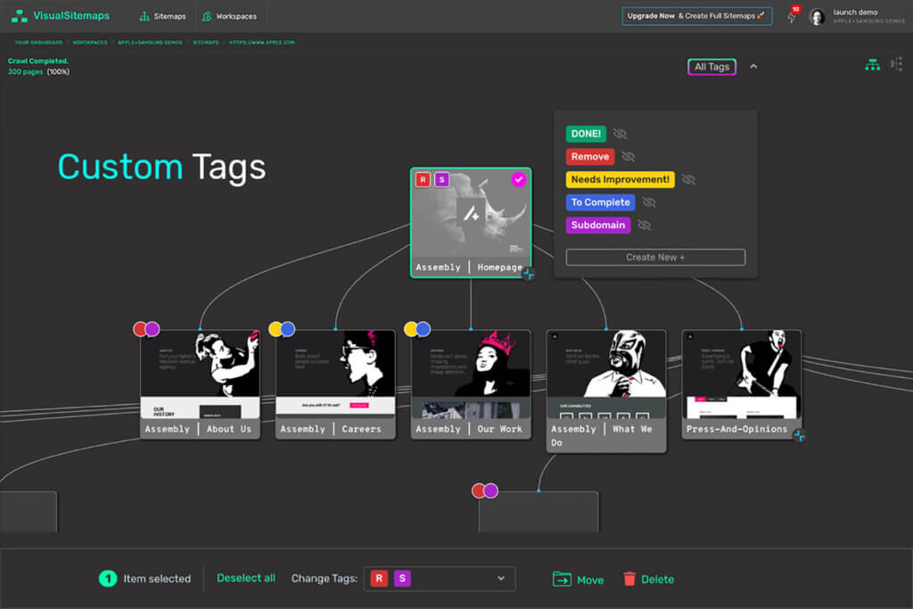Viewport: 913px width, 609px height.
Task: Collapse the All Tags panel chevron
Action: point(753,66)
